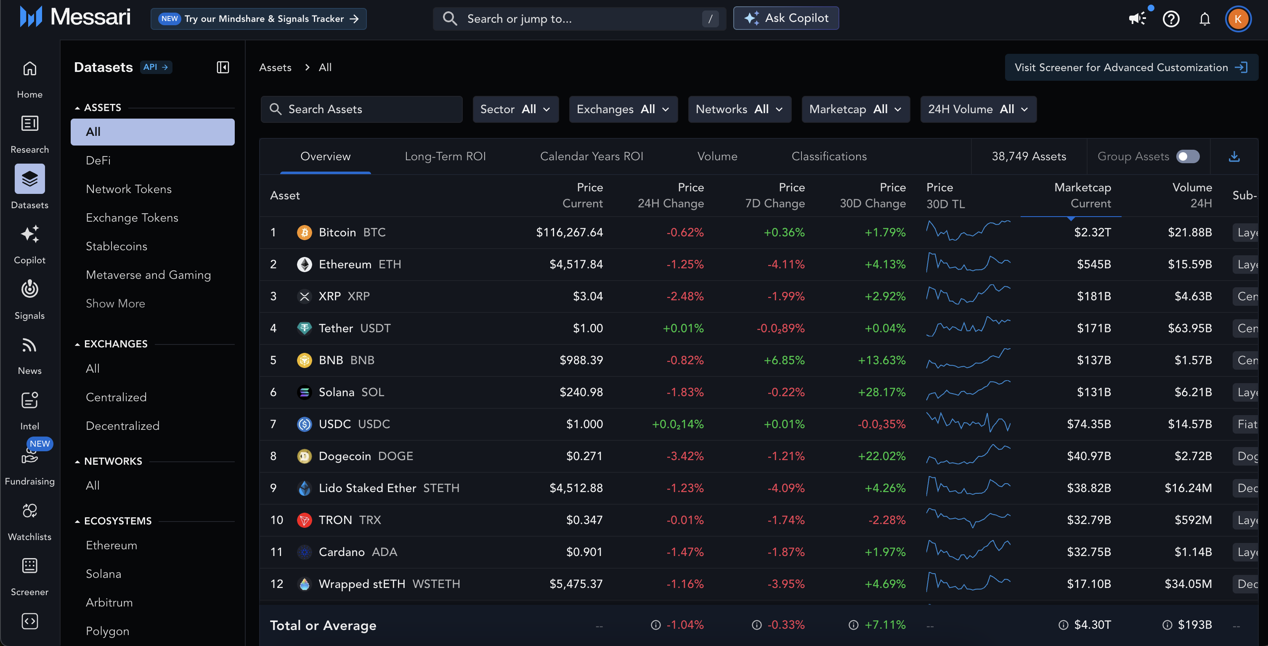The image size is (1268, 646).
Task: Click the Messari logo
Action: (x=75, y=17)
